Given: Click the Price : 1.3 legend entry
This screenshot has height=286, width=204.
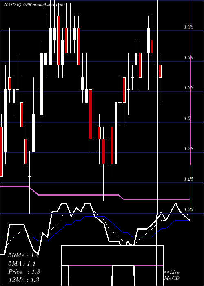Looking at the screenshot, I should click(24, 272).
